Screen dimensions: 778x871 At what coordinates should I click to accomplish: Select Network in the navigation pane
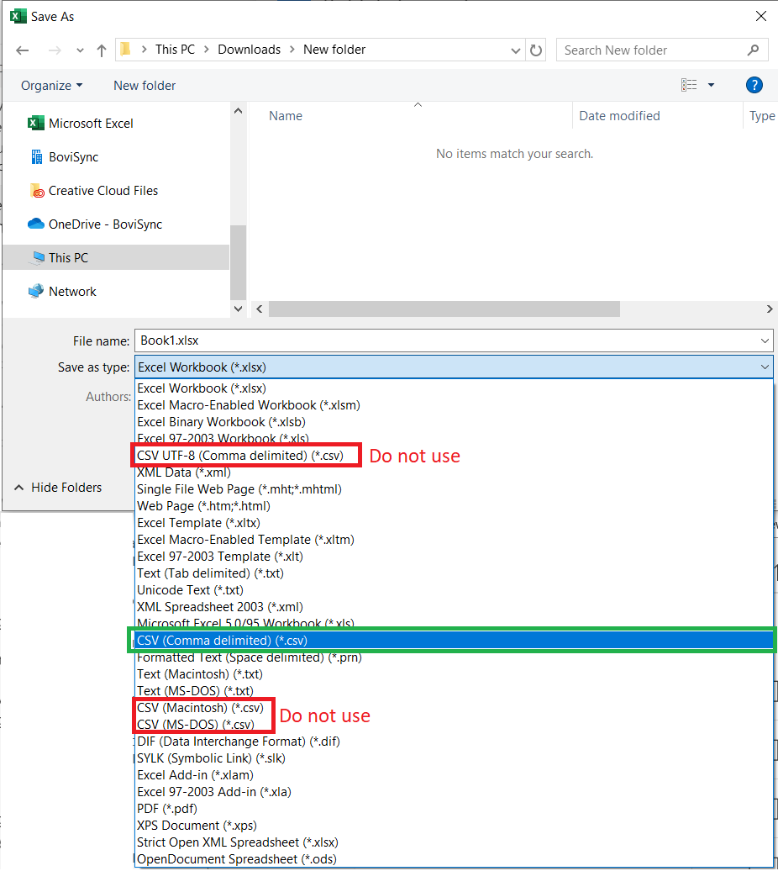click(62, 292)
